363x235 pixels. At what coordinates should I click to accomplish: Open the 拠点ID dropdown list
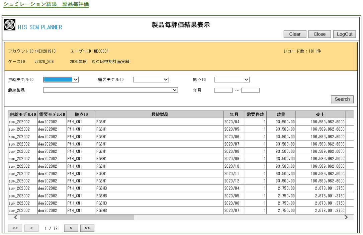[232, 79]
